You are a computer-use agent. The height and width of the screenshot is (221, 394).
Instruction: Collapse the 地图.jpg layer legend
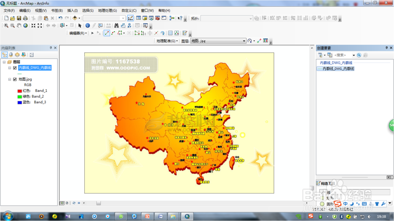pyautogui.click(x=9, y=79)
